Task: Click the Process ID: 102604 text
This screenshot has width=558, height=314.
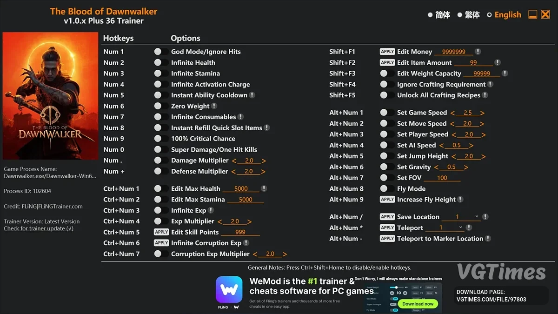Action: [x=27, y=191]
